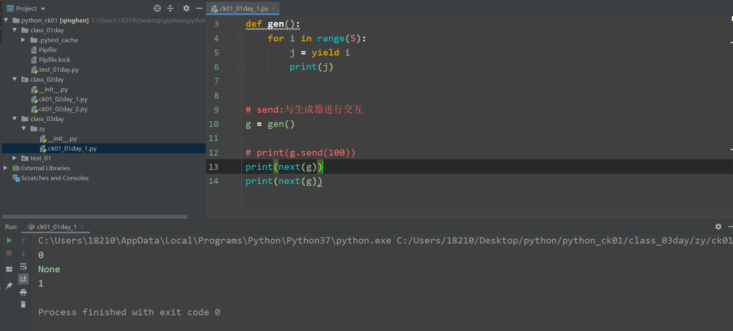Click the 'def gen():' definition line
The height and width of the screenshot is (331, 733).
tap(272, 24)
